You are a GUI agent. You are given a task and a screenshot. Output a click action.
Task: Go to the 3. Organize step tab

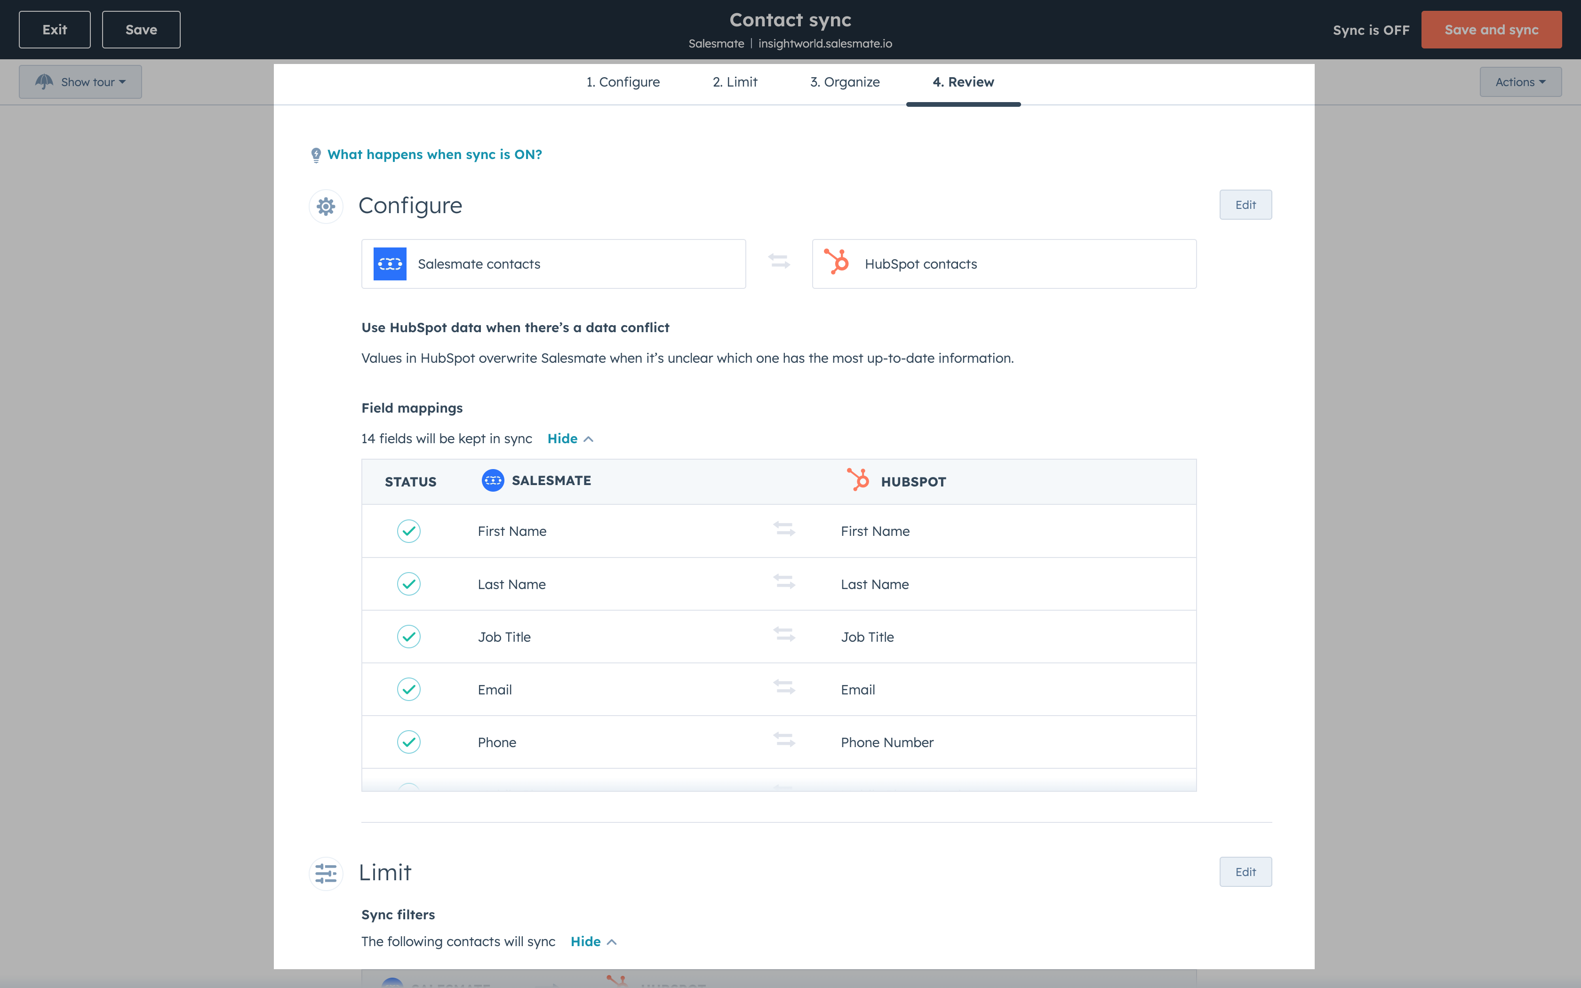[x=845, y=82]
